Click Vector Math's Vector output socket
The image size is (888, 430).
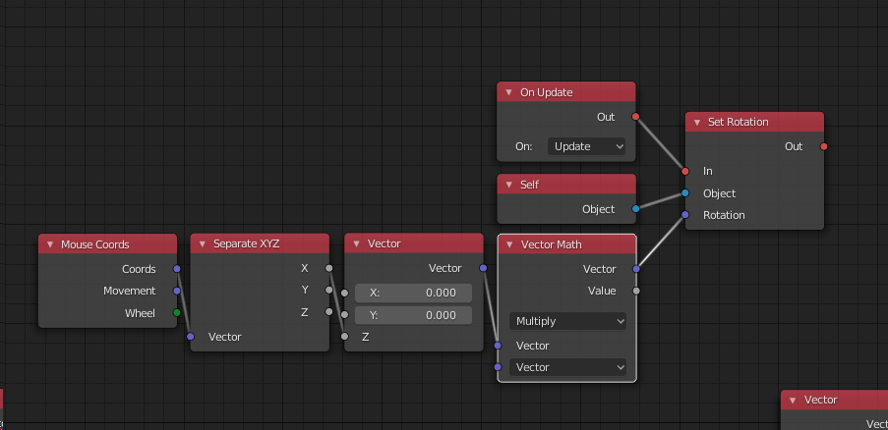click(636, 269)
